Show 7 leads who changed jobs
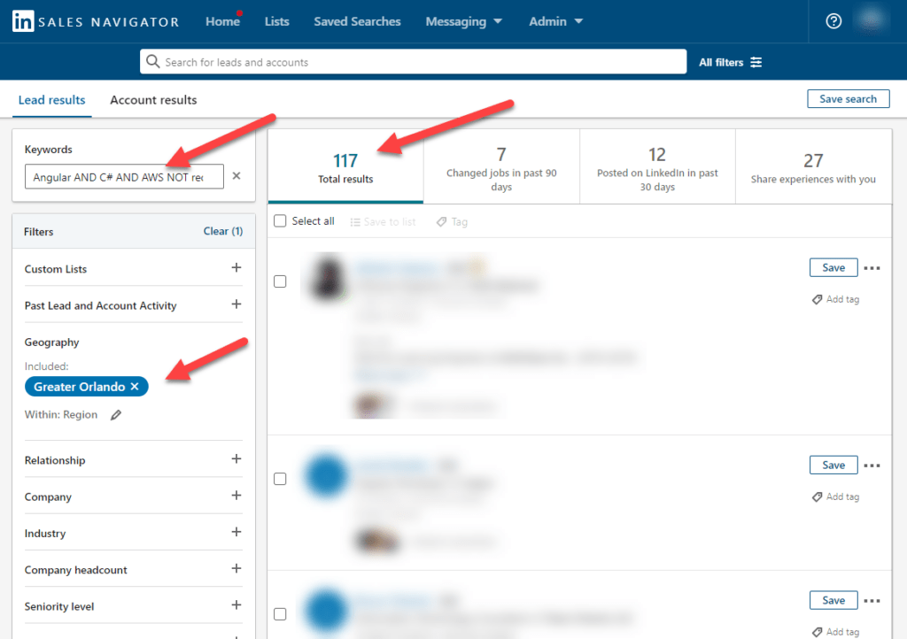Image resolution: width=907 pixels, height=639 pixels. [501, 166]
